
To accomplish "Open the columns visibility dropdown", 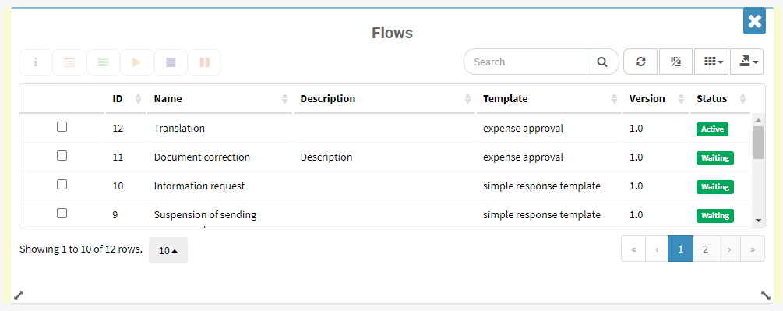I will 711,62.
